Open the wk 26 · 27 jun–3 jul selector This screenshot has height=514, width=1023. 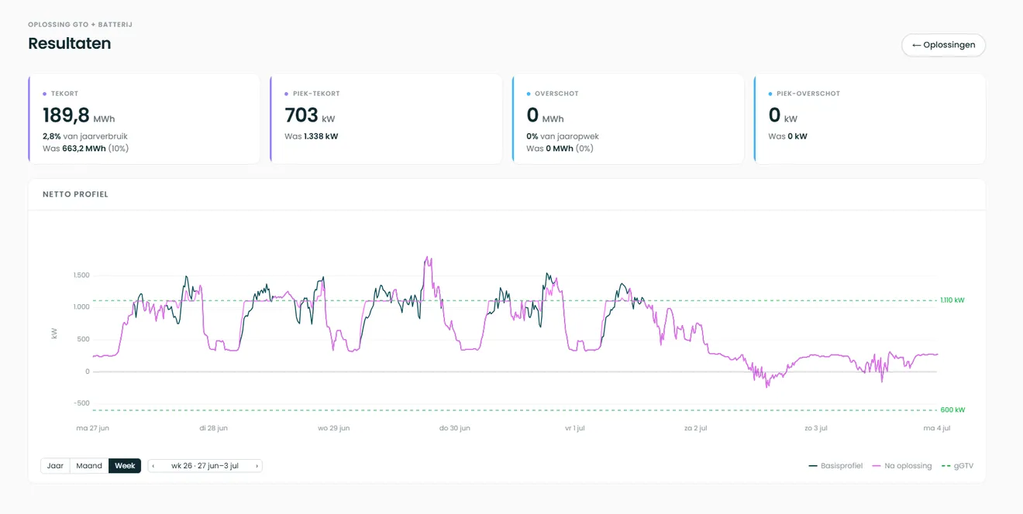pyautogui.click(x=205, y=466)
